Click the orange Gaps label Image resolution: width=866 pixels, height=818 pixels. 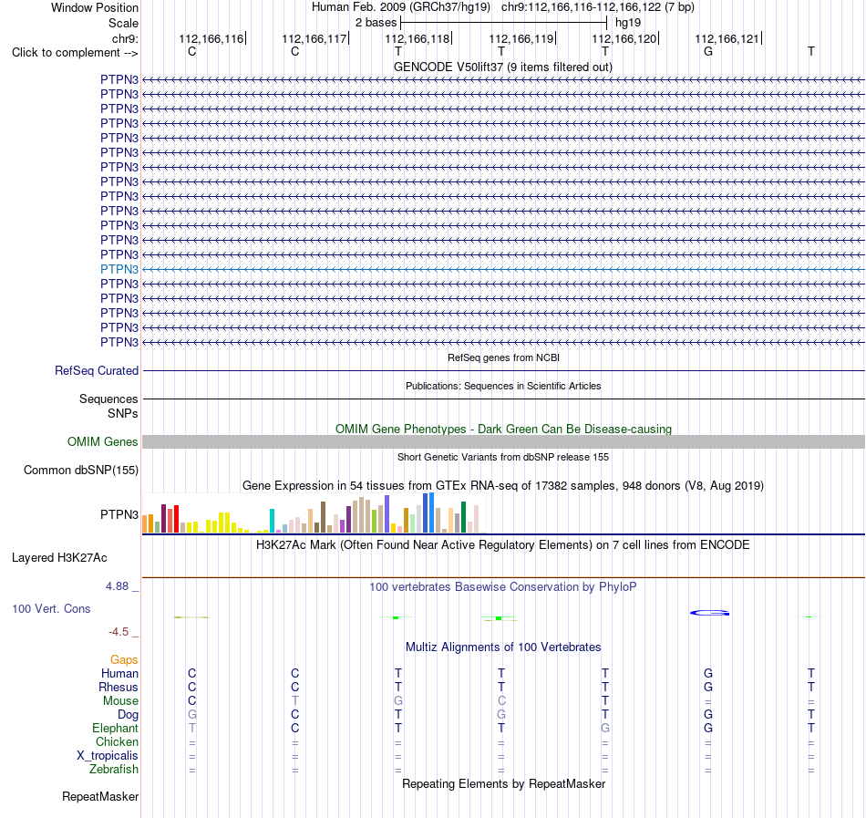[x=124, y=659]
